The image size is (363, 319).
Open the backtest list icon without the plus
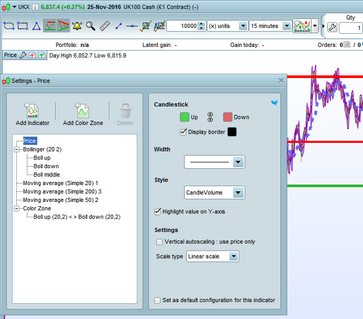pos(146,26)
